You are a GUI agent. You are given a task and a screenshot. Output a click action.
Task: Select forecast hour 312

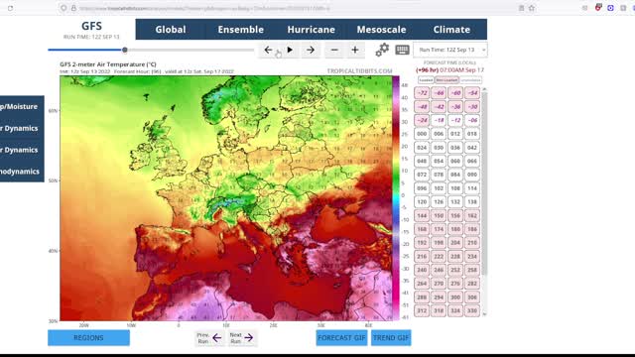point(422,310)
